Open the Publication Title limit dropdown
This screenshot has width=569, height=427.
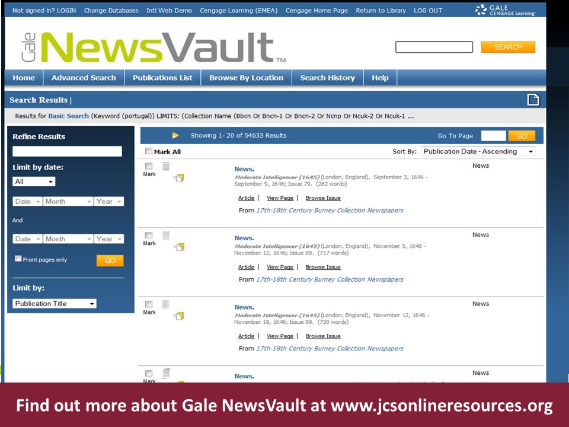pos(55,304)
